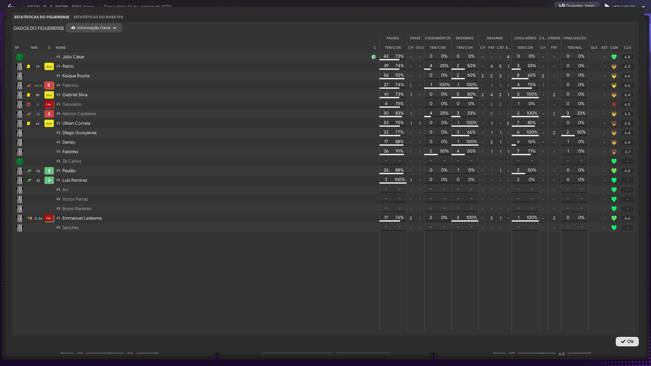
Task: Sort by the Nome column header
Action: point(61,48)
